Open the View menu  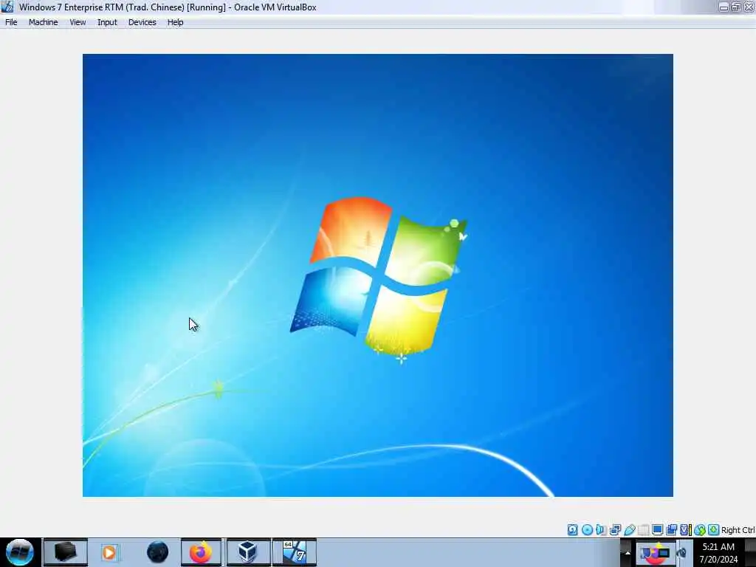(x=78, y=22)
